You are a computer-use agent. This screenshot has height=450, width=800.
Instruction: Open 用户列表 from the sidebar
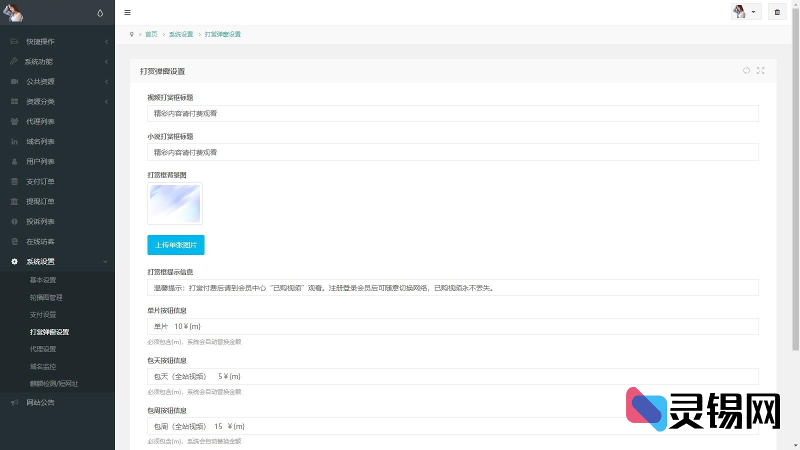(40, 161)
